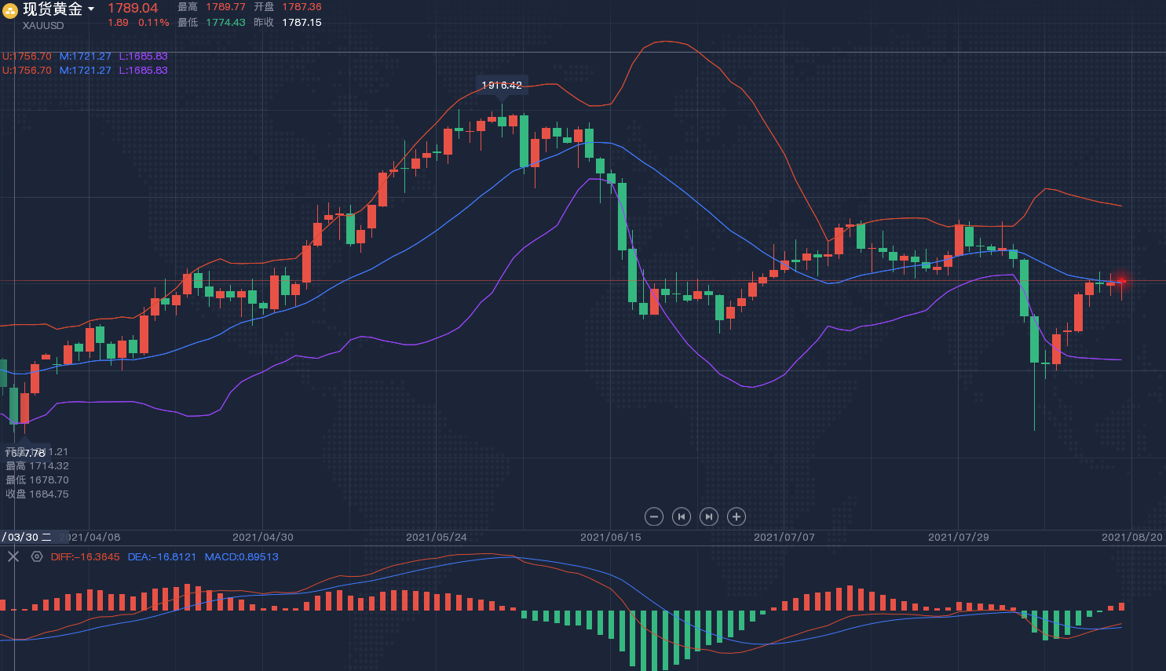Click the 2021/05/24 date on time axis
This screenshot has width=1166, height=671.
coord(436,538)
